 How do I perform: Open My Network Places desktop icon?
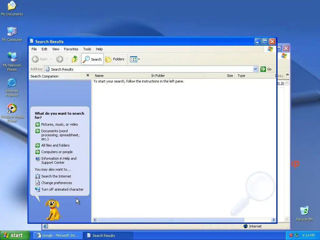[x=12, y=61]
